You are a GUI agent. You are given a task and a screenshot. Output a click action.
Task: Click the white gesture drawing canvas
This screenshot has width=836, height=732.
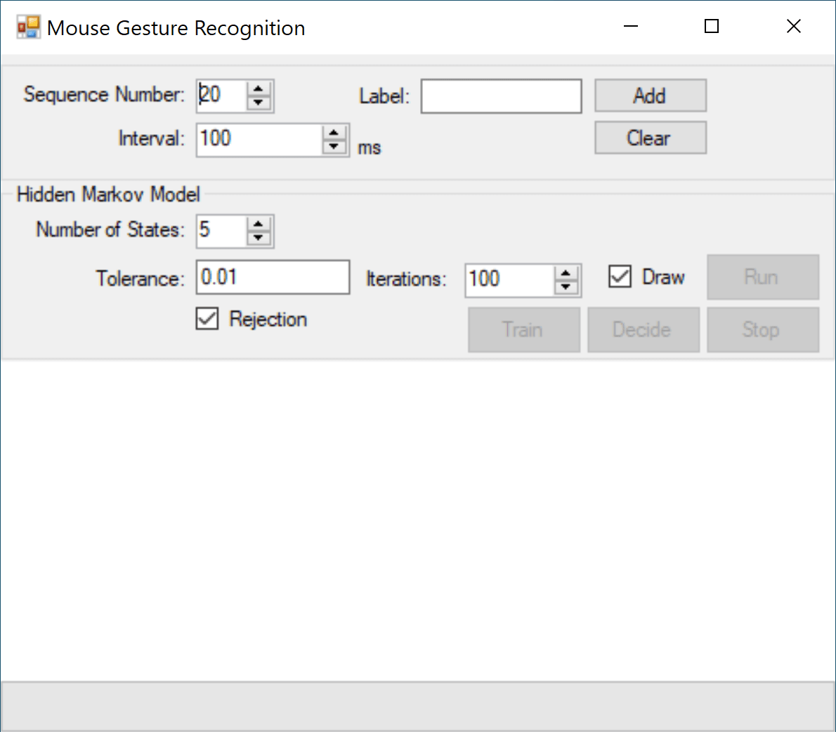coord(417,520)
